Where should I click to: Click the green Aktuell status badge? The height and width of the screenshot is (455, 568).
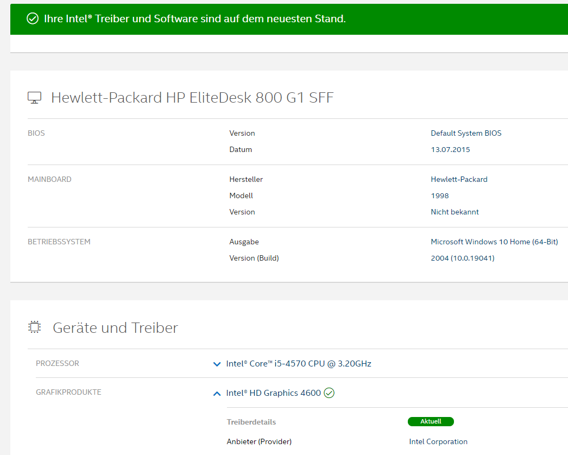point(431,421)
